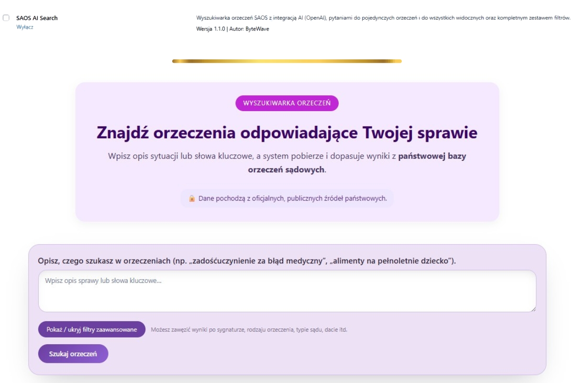Click the textarea resize handle corner
574x383 pixels.
click(533, 309)
